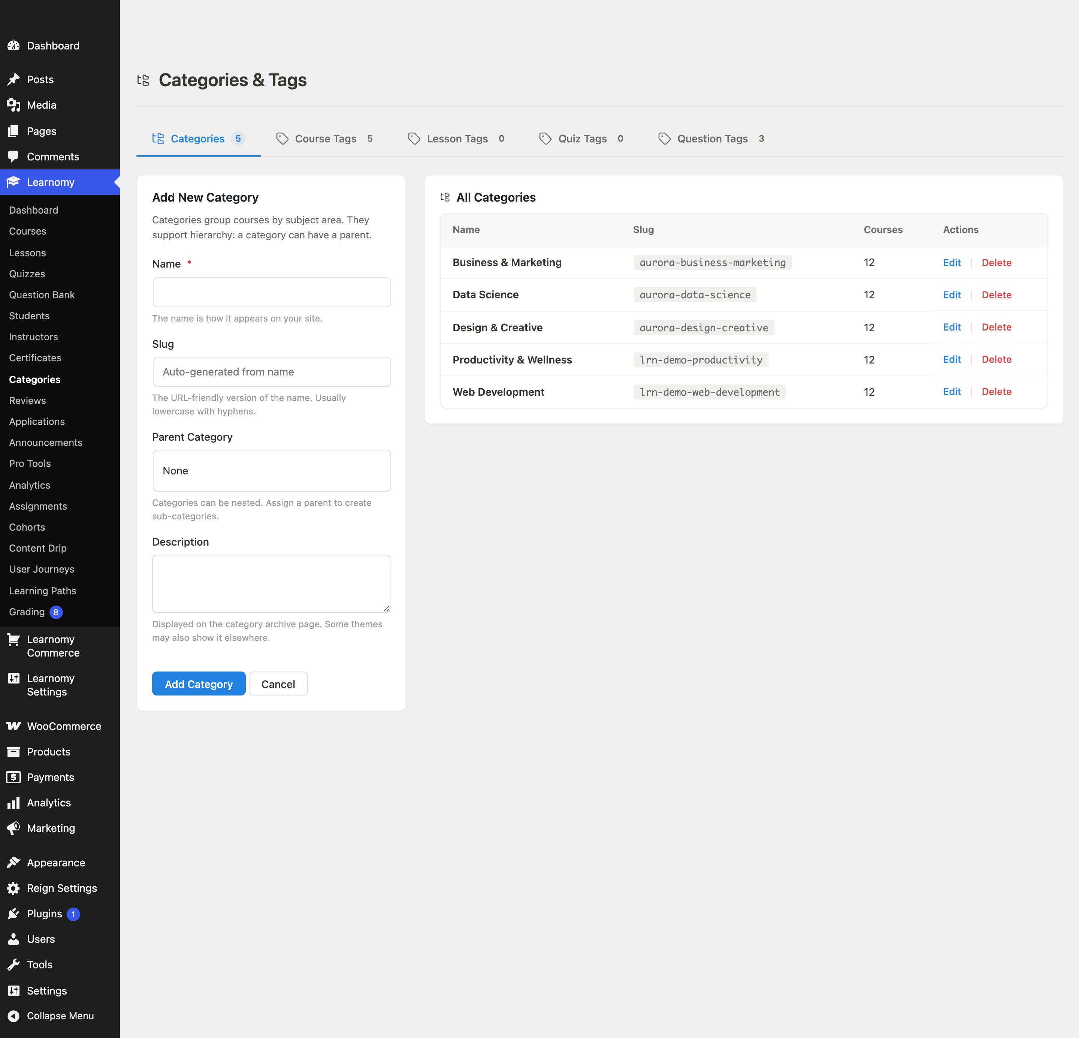Edit the Design & Creative category
Viewport: 1079px width, 1038px height.
pos(951,327)
